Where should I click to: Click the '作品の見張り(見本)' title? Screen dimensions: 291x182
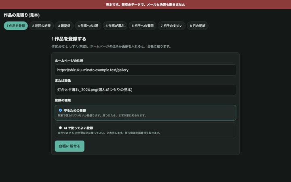[x=22, y=15]
